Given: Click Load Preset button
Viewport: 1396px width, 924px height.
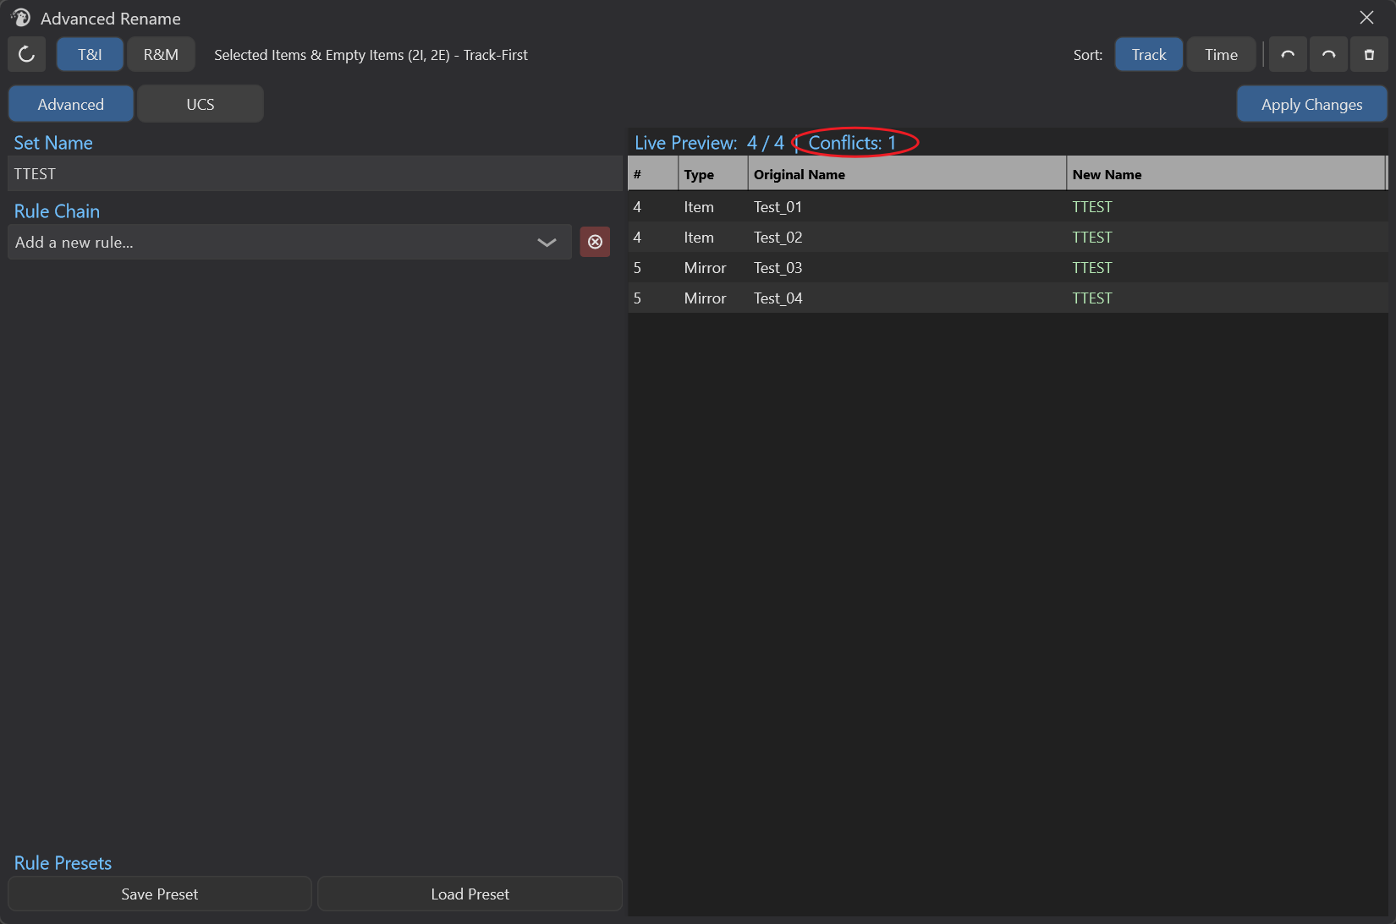Looking at the screenshot, I should tap(470, 894).
